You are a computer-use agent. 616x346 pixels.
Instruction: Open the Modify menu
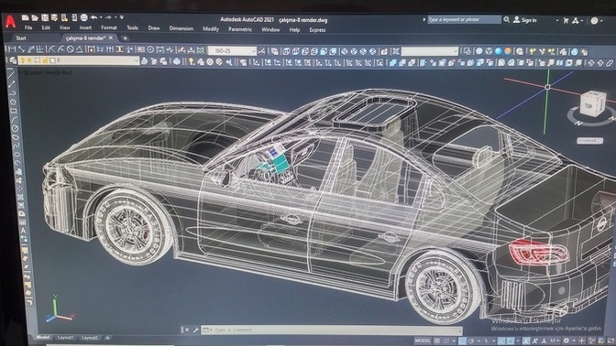211,28
